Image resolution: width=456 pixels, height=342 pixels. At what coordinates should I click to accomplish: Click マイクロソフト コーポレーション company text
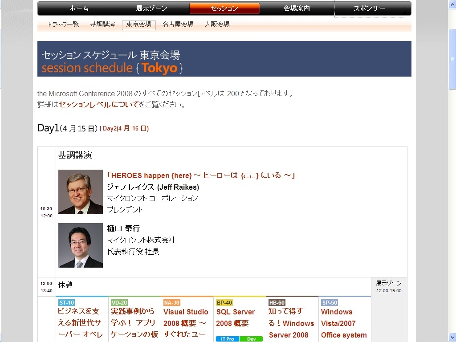click(x=152, y=198)
